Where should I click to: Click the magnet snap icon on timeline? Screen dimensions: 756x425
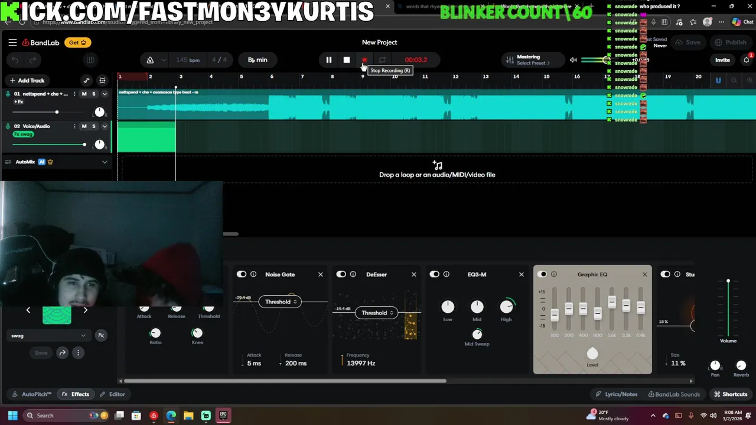718,80
